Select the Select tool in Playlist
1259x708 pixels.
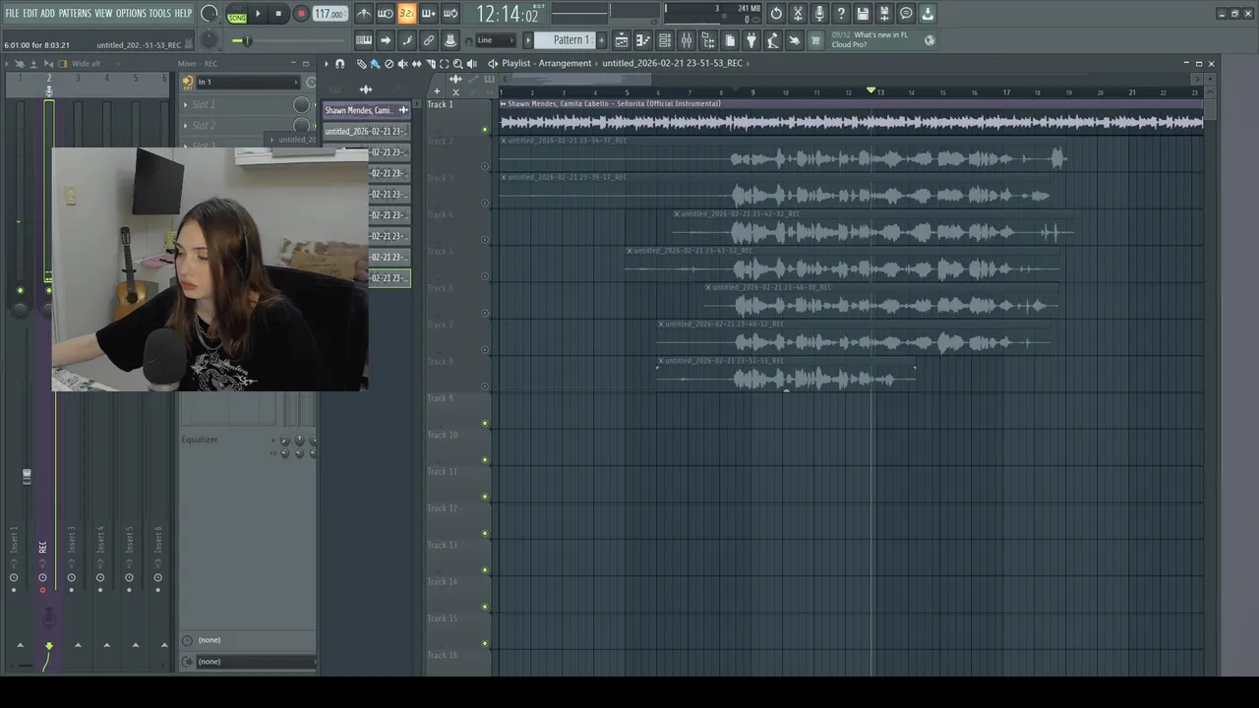(x=444, y=64)
